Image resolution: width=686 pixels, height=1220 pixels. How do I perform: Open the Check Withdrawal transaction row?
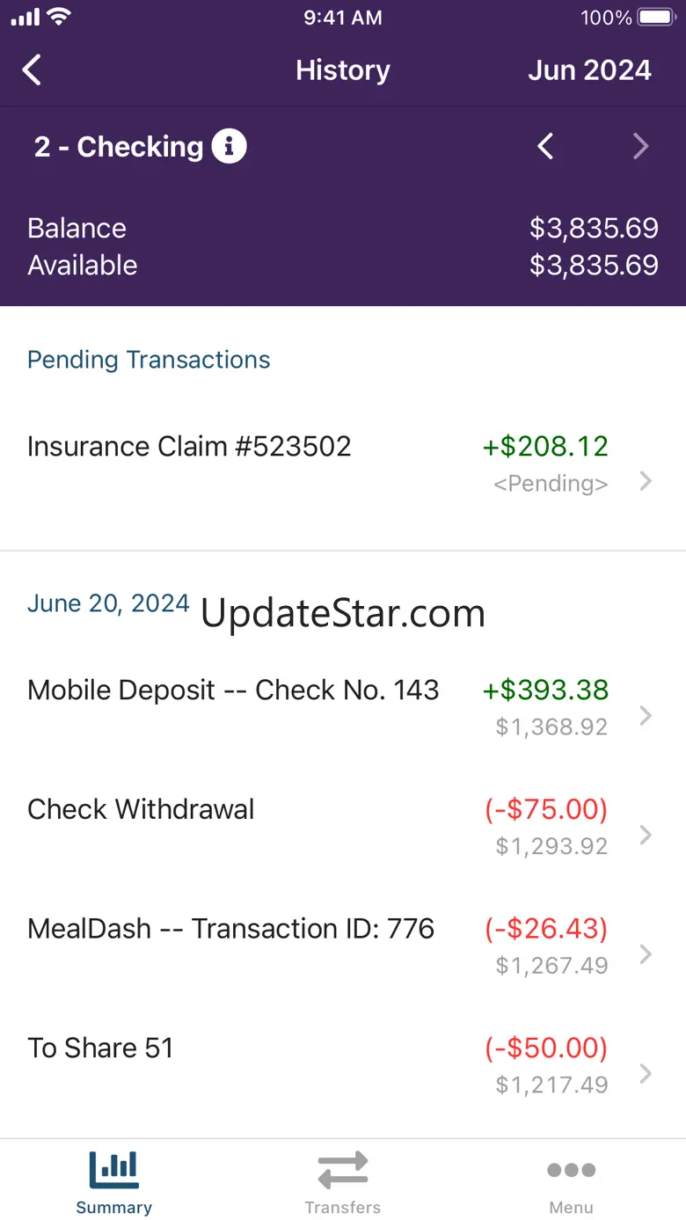point(343,827)
